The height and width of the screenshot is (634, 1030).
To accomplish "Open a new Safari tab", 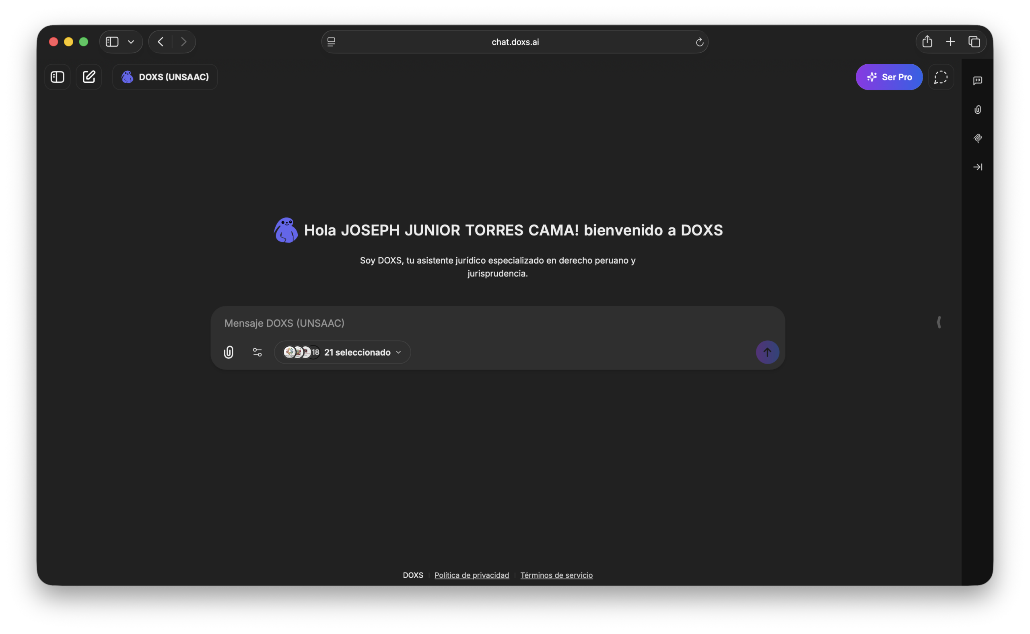I will click(950, 42).
